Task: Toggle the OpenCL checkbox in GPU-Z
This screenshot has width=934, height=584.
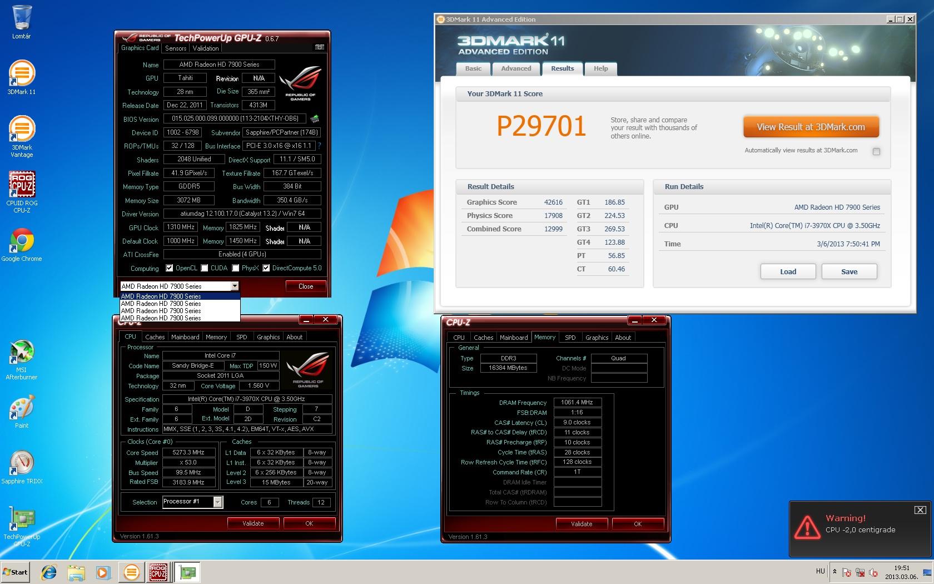Action: point(170,268)
